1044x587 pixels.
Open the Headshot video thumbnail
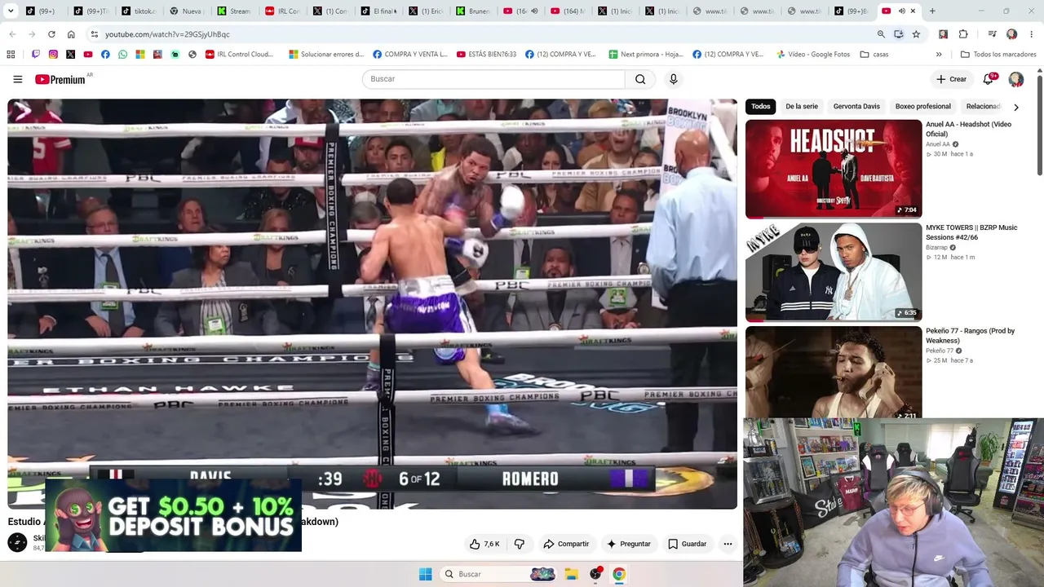(x=834, y=169)
